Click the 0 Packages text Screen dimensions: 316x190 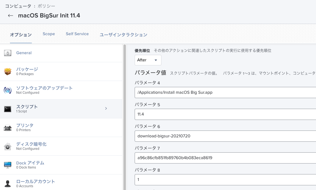tap(25, 74)
